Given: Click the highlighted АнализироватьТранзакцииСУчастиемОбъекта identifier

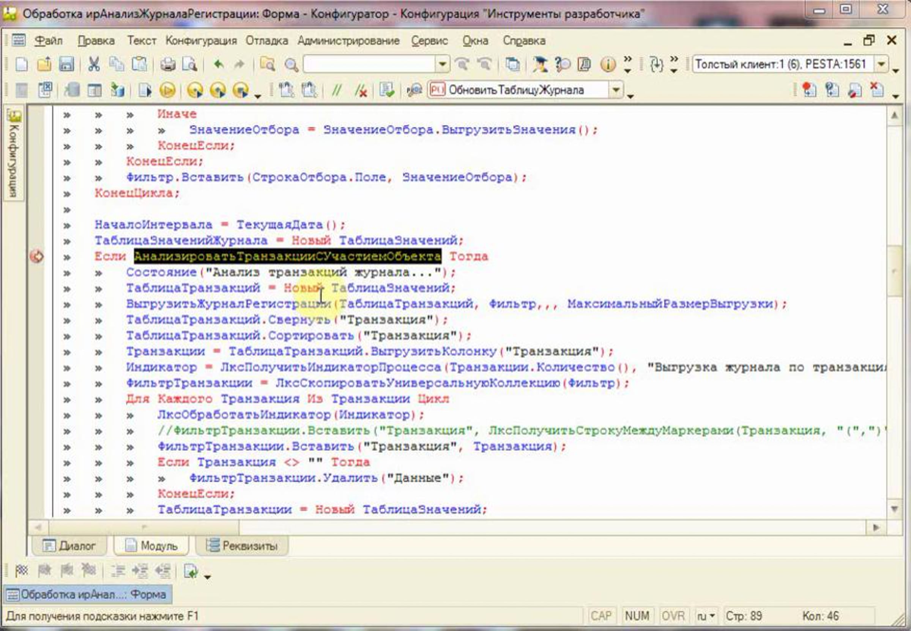Looking at the screenshot, I should click(x=287, y=256).
